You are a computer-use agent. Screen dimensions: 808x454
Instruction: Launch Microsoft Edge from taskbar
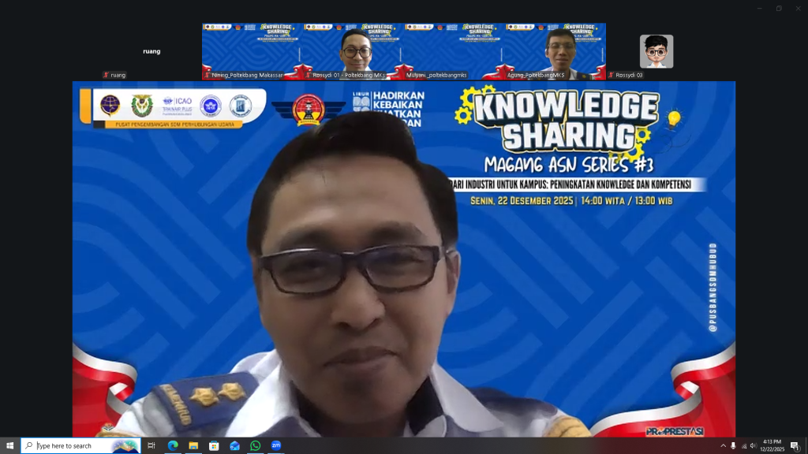tap(173, 445)
